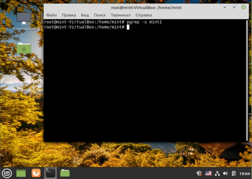Open Update Manager shield in system tray
This screenshot has height=179, width=252.
pyautogui.click(x=199, y=173)
